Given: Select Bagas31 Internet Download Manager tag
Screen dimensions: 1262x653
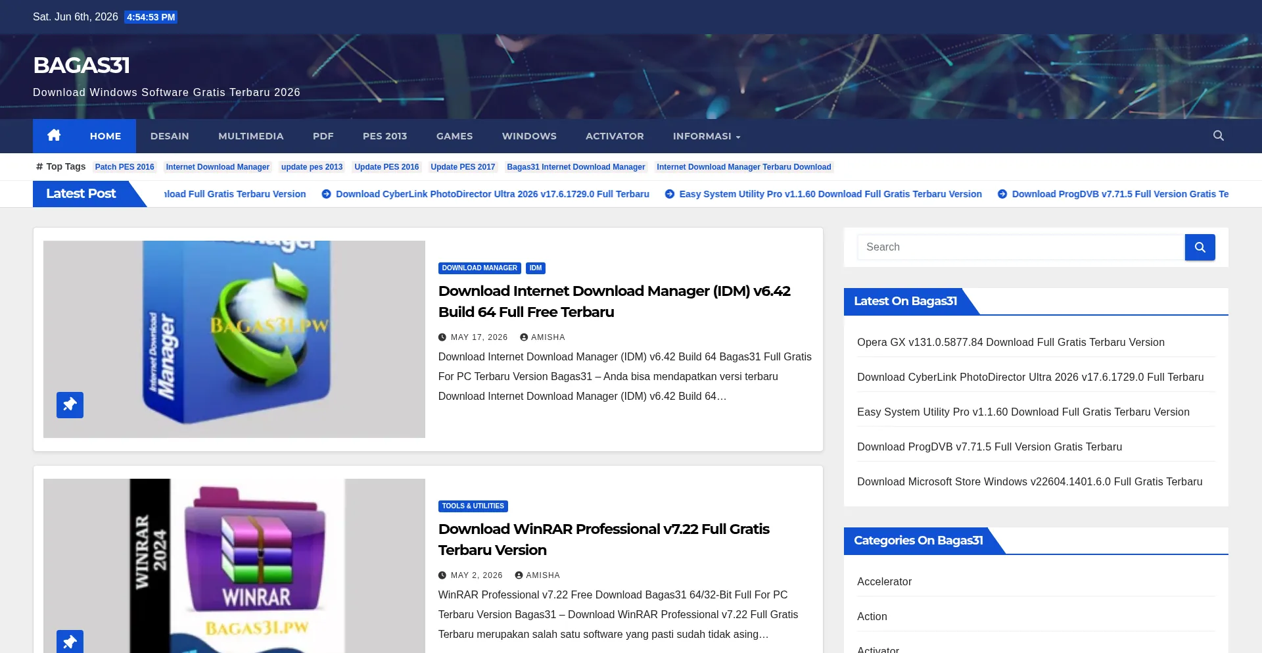Looking at the screenshot, I should tap(576, 167).
